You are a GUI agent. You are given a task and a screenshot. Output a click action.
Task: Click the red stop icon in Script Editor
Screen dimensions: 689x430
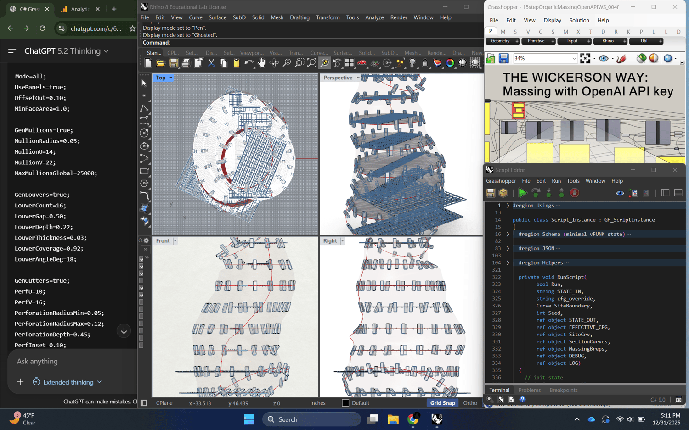coord(574,193)
